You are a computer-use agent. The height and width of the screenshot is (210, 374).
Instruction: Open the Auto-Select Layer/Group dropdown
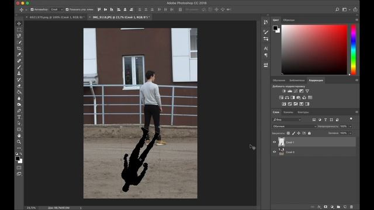click(57, 9)
